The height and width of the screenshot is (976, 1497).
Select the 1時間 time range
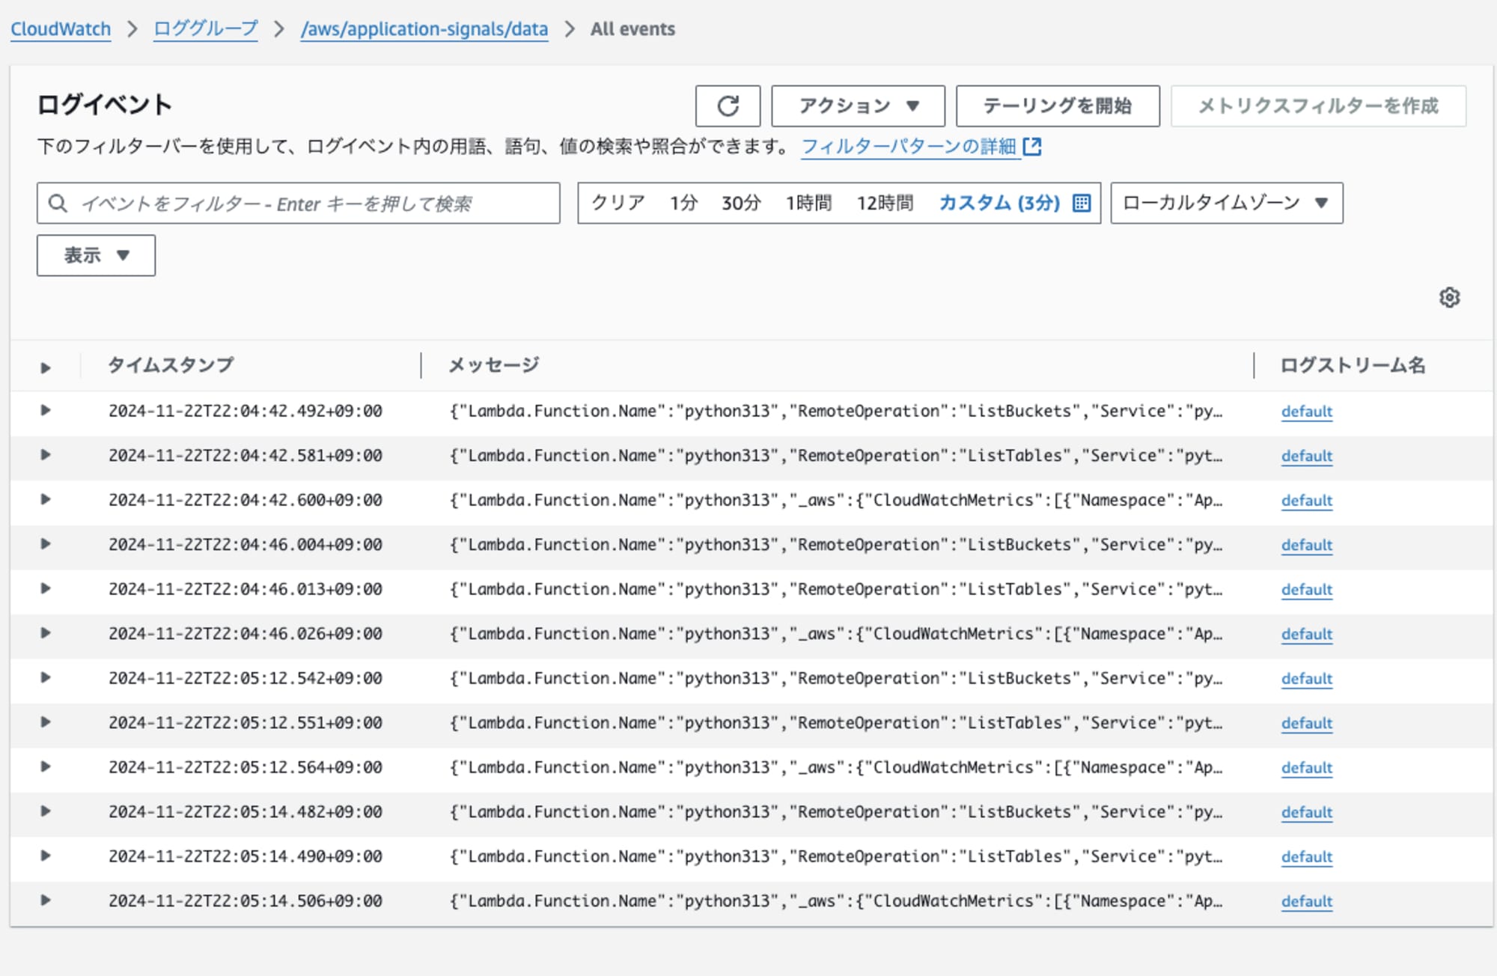click(x=808, y=203)
